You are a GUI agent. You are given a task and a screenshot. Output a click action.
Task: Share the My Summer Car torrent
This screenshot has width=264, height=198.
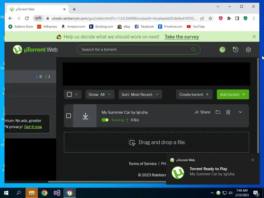pos(202,112)
